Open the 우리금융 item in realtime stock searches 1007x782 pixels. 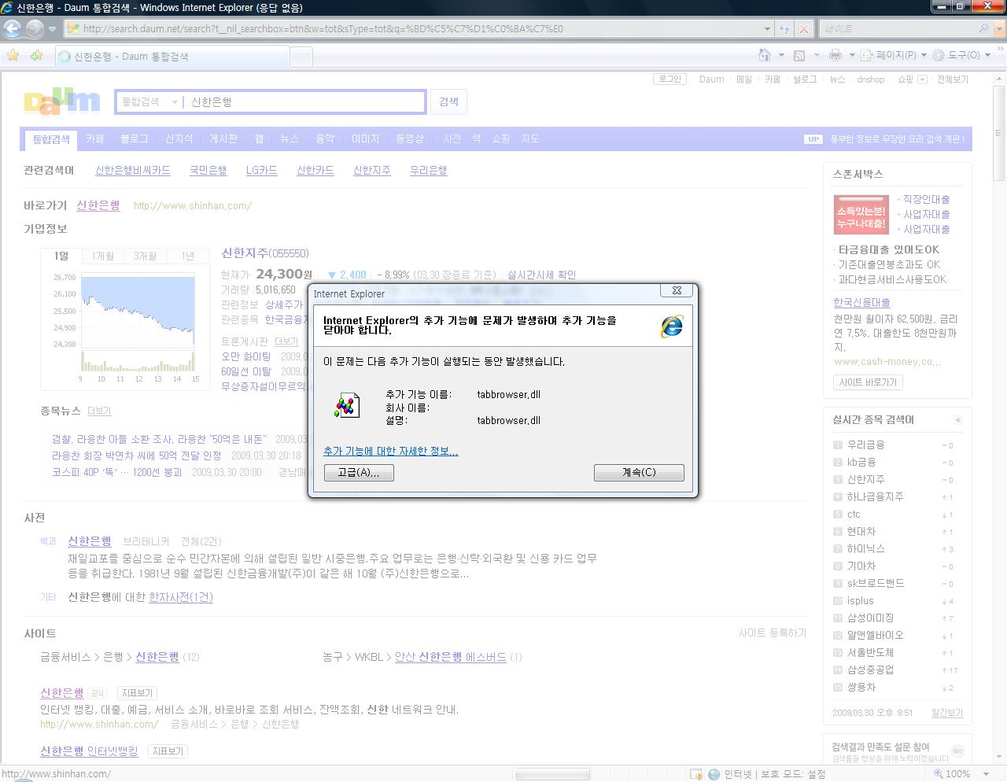point(865,444)
